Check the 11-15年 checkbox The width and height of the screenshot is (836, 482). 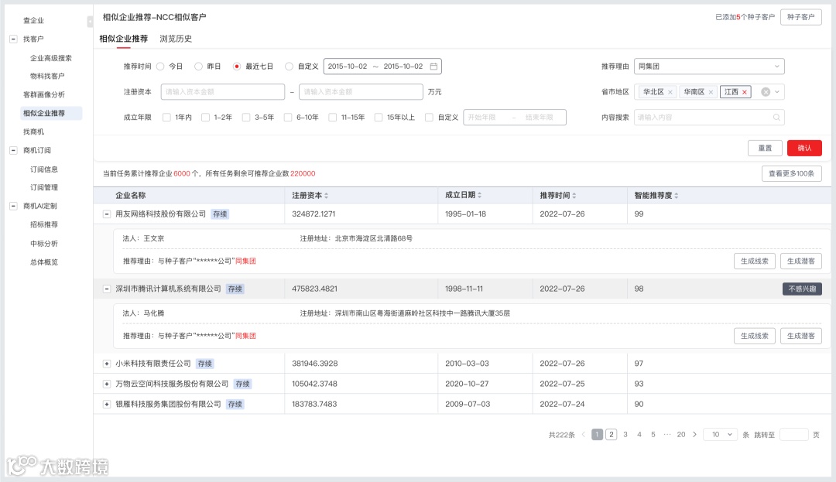coord(333,117)
